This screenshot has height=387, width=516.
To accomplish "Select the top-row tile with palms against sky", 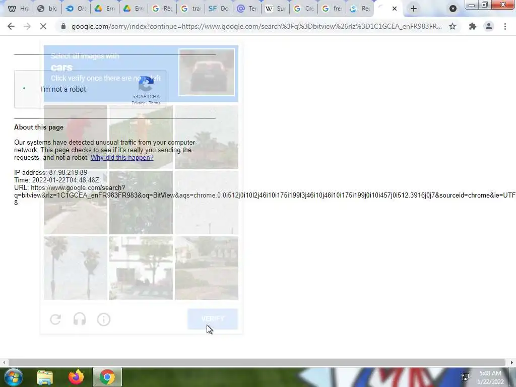I will coord(206,137).
